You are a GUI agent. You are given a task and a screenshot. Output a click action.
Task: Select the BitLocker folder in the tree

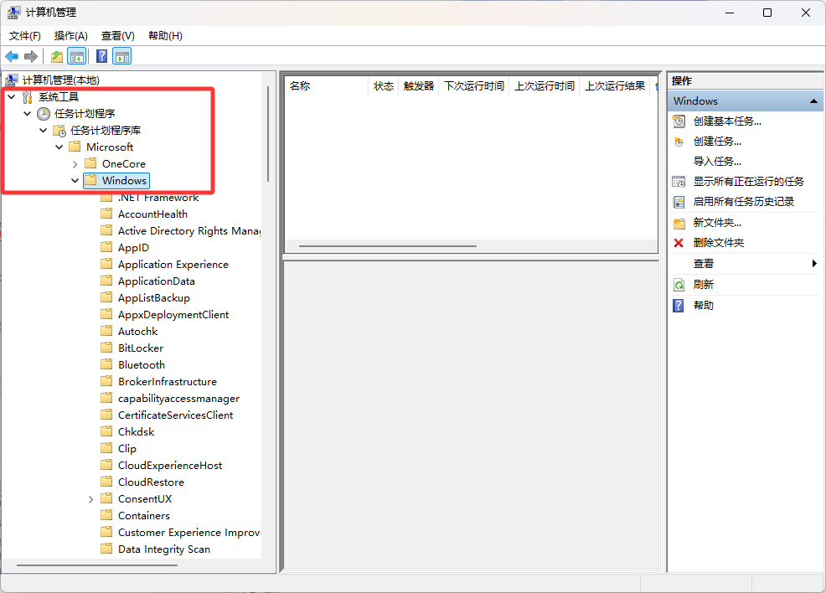[140, 348]
